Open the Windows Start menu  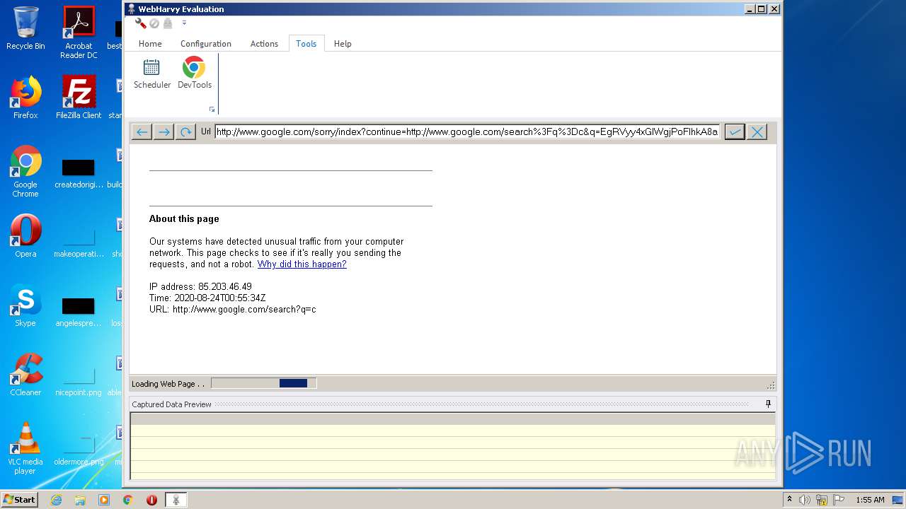(x=20, y=499)
